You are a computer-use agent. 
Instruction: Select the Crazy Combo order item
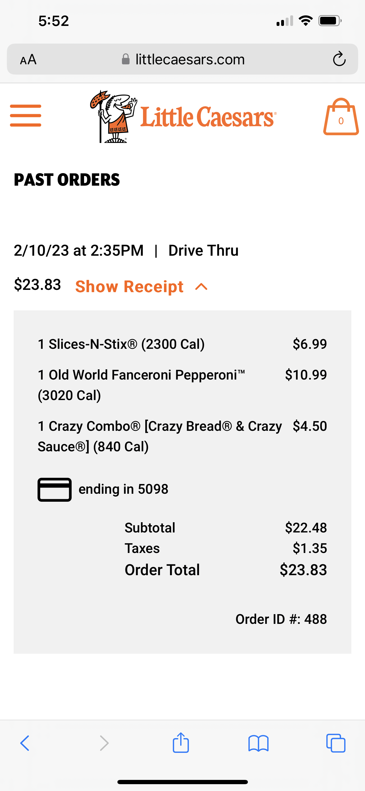(x=159, y=436)
